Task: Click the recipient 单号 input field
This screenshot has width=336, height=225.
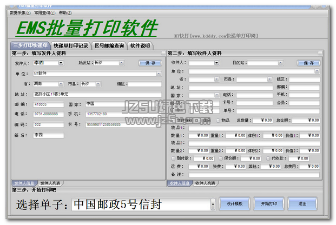Action: pyautogui.click(x=278, y=111)
